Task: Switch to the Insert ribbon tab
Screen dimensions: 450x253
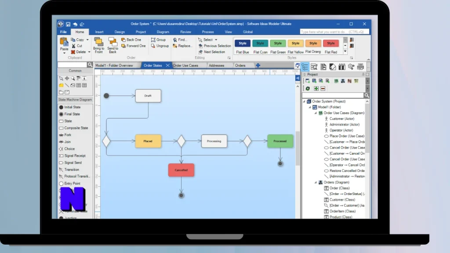Action: (x=99, y=32)
